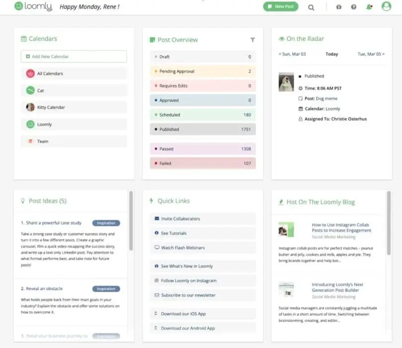
Task: Click the Dog meme post thumbnail
Action: pyautogui.click(x=286, y=82)
